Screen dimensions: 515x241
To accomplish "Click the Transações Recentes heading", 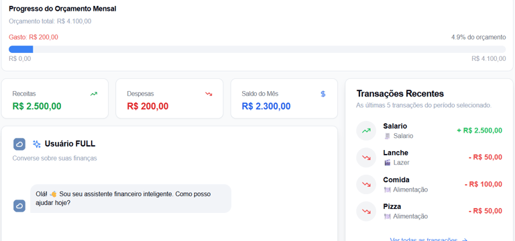I will 400,94.
